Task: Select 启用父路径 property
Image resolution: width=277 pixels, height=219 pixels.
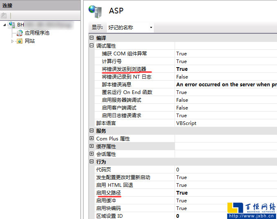Action: tap(109, 193)
